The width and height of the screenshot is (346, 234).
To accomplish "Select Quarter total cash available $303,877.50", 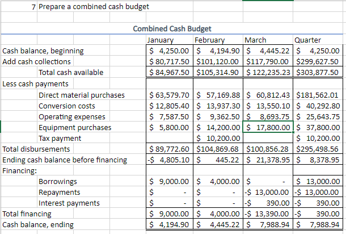I will tap(318, 73).
